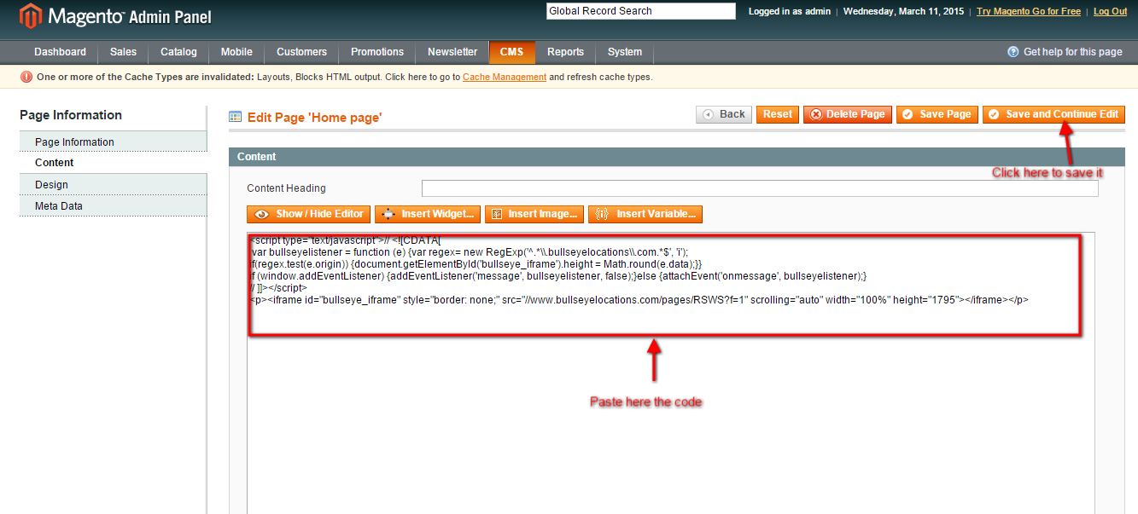1138x514 pixels.
Task: Click the Content Heading input field
Action: pos(760,188)
